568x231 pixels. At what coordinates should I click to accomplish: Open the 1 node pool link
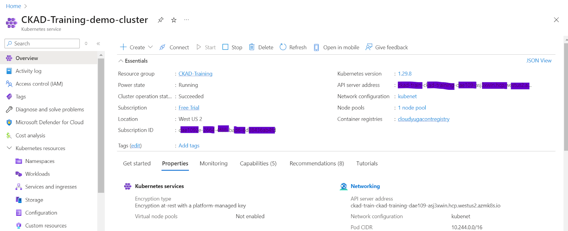412,108
